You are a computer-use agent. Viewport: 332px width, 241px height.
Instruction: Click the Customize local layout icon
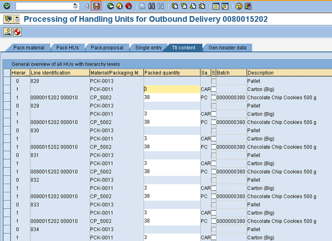248,6
